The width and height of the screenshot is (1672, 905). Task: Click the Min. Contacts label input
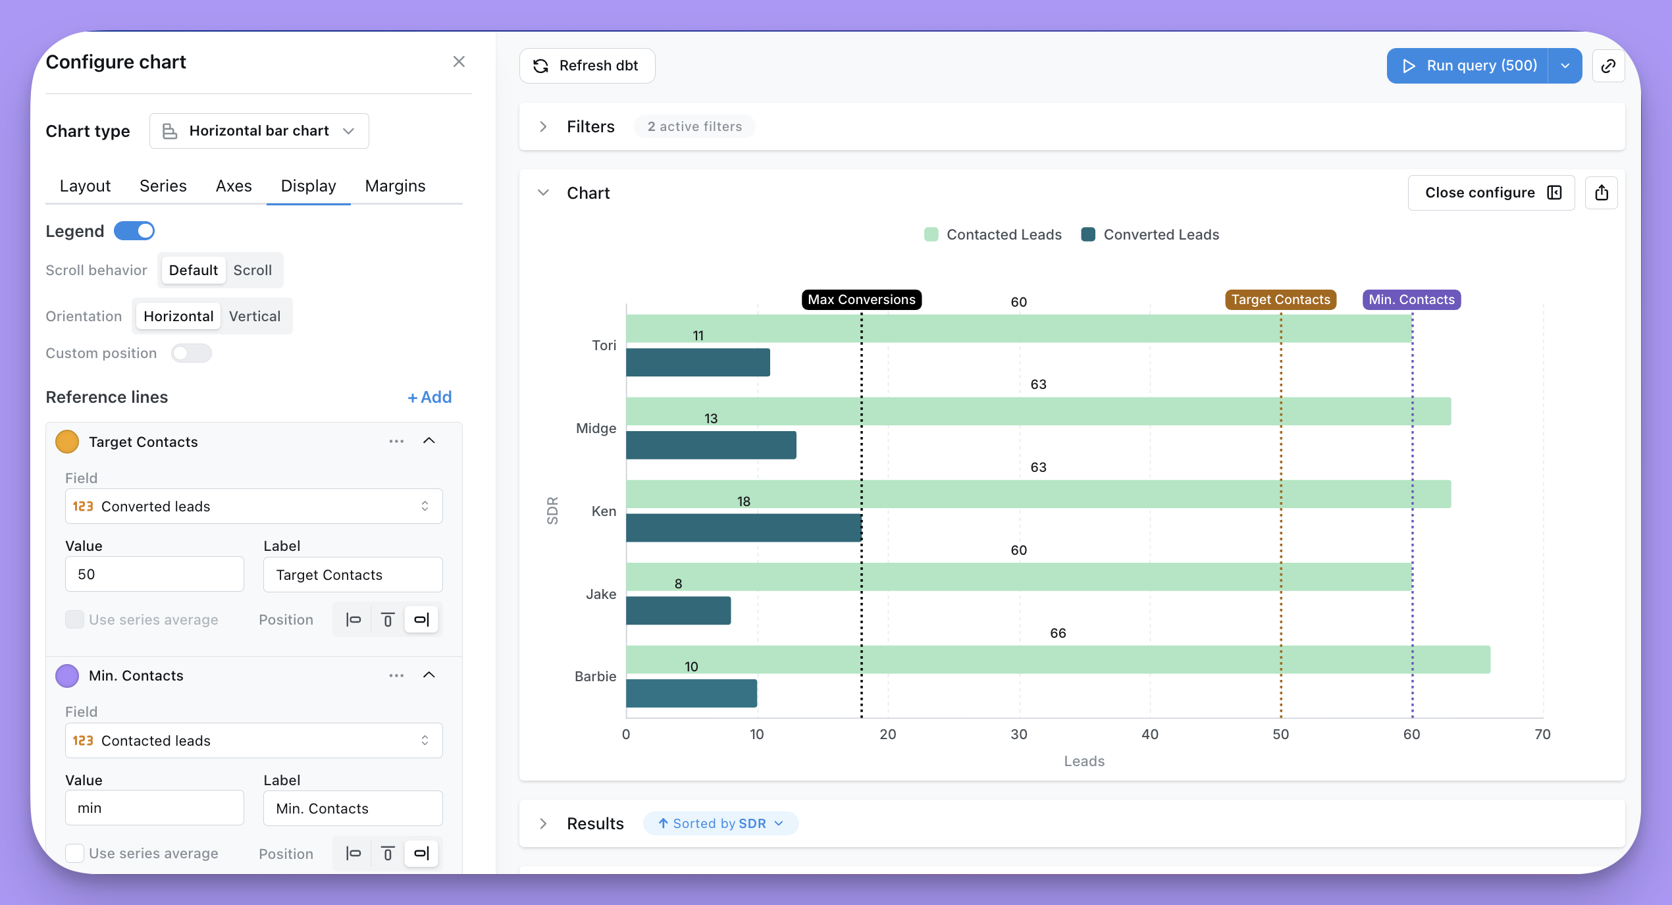(353, 808)
